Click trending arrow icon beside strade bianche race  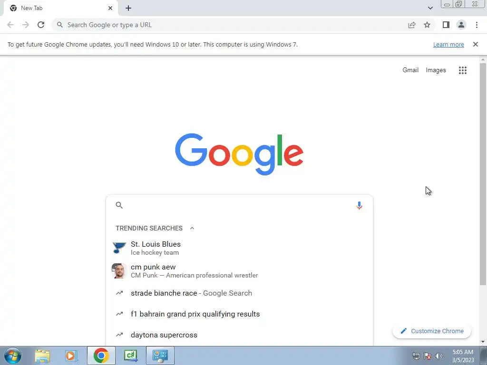point(119,293)
